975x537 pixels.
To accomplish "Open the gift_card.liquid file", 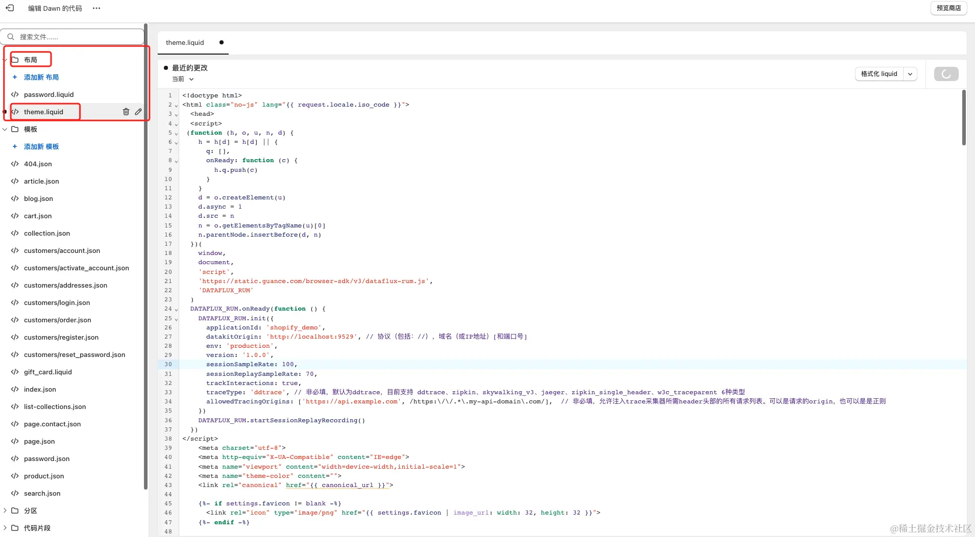I will (48, 372).
